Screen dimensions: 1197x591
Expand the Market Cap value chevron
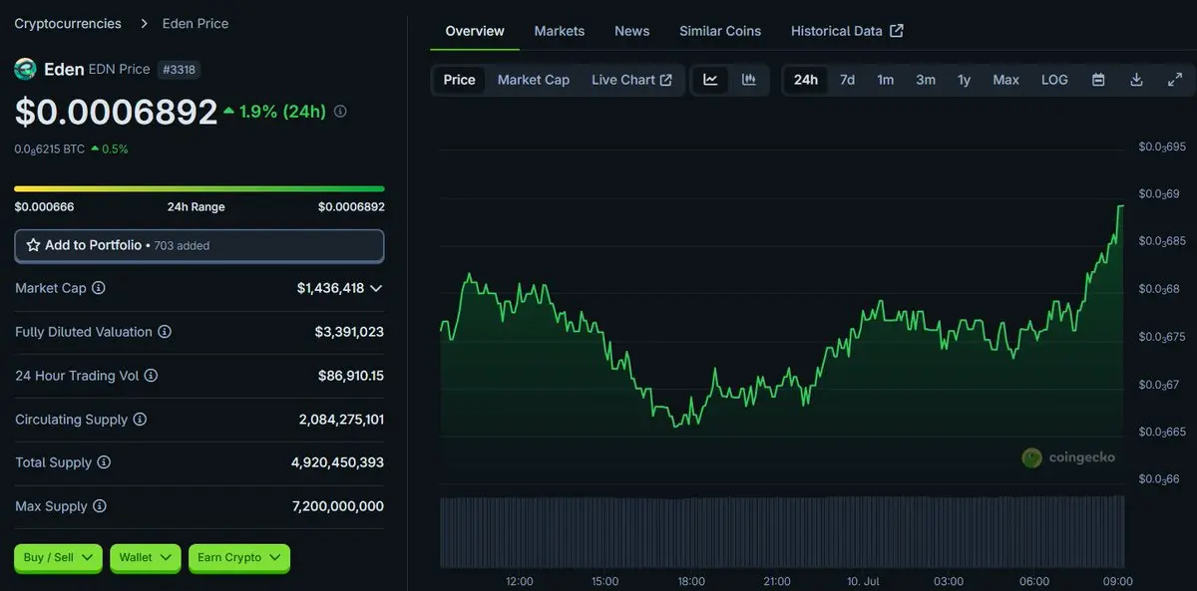(376, 288)
